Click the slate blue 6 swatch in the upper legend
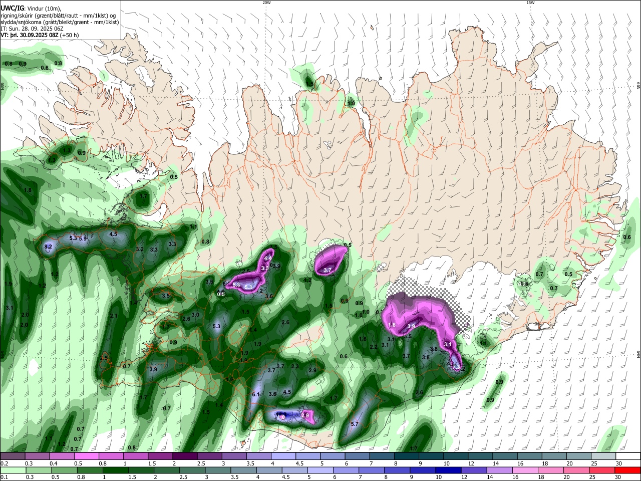The height and width of the screenshot is (481, 641). [357, 456]
